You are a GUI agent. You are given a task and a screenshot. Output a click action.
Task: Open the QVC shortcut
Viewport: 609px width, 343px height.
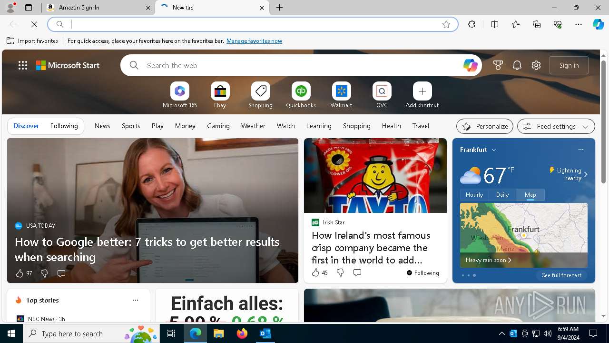[382, 91]
